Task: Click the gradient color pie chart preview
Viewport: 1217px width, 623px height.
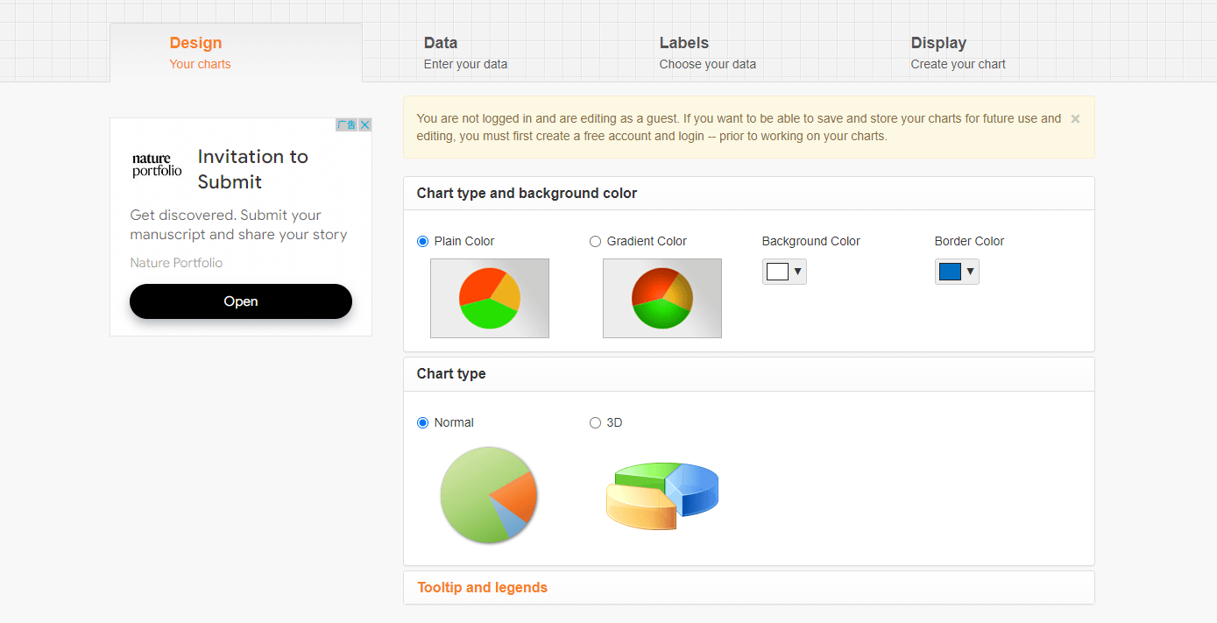Action: pyautogui.click(x=662, y=298)
